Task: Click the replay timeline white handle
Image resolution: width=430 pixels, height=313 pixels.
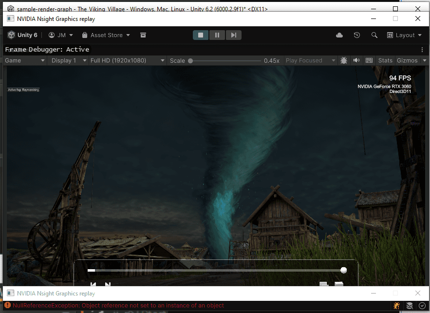Action: [x=343, y=270]
